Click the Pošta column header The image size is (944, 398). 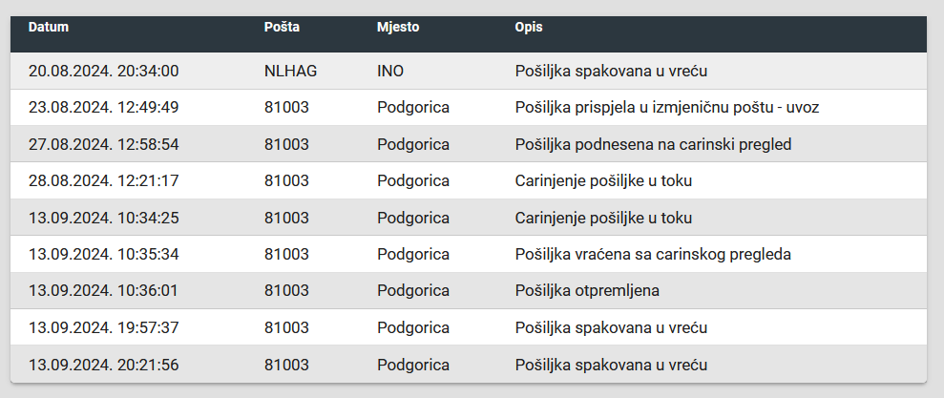tap(282, 27)
